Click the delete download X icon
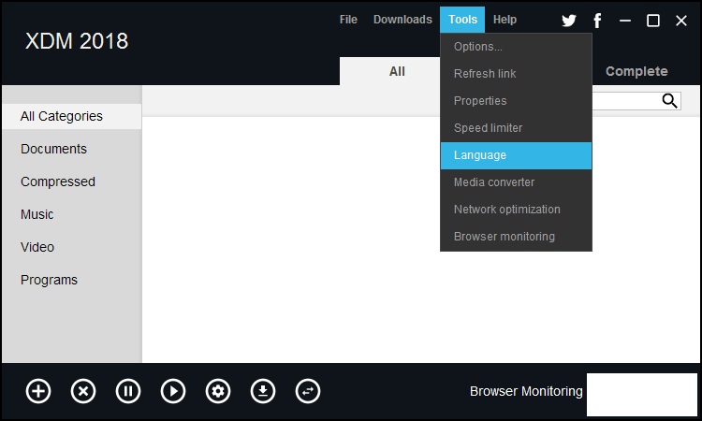702x421 pixels. (83, 391)
